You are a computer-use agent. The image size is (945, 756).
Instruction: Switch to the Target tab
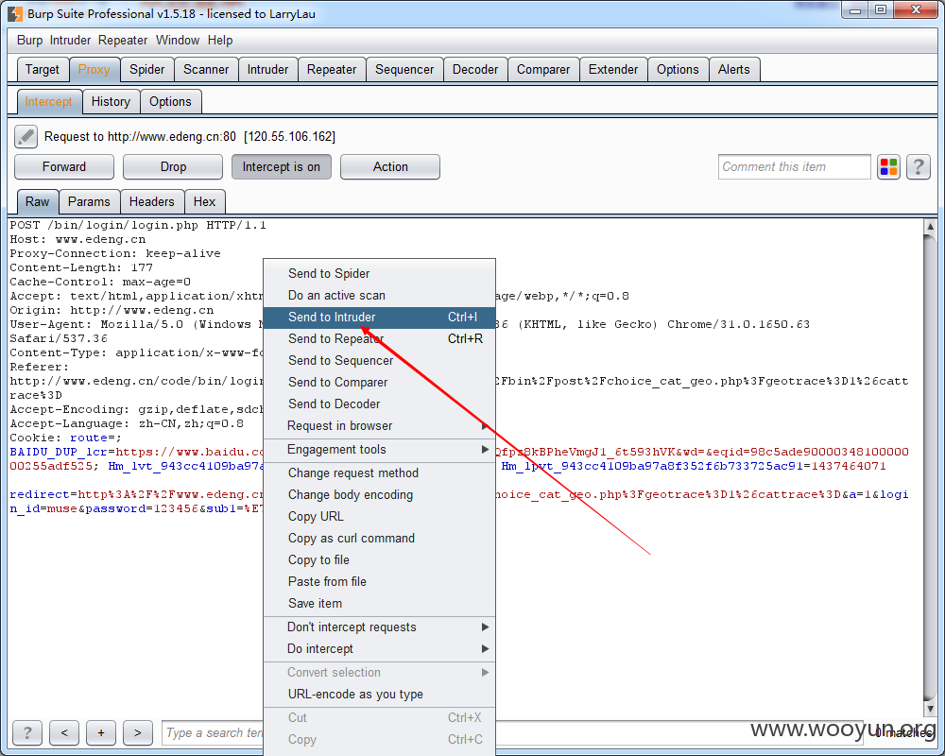tap(43, 69)
